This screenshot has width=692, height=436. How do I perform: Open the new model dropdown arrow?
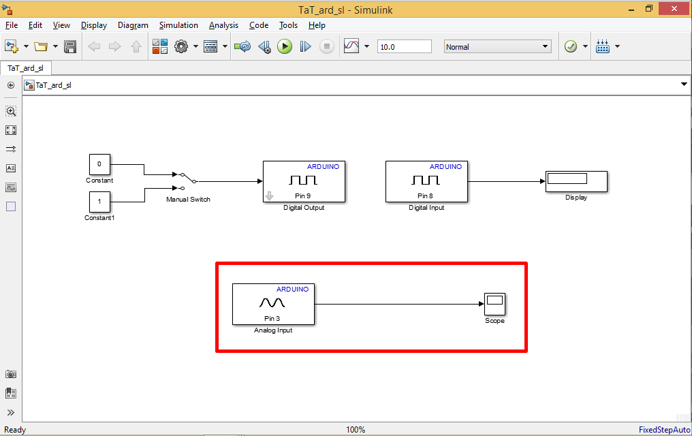[26, 46]
